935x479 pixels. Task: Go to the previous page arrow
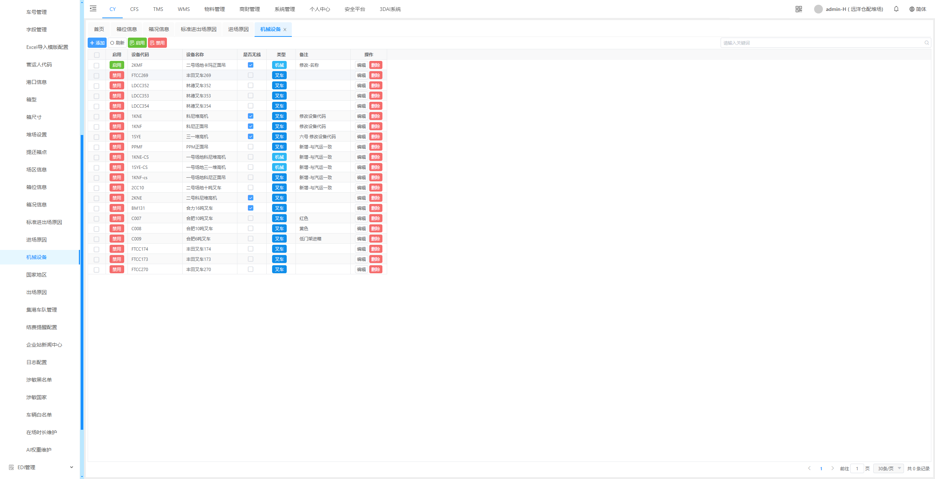pyautogui.click(x=809, y=468)
